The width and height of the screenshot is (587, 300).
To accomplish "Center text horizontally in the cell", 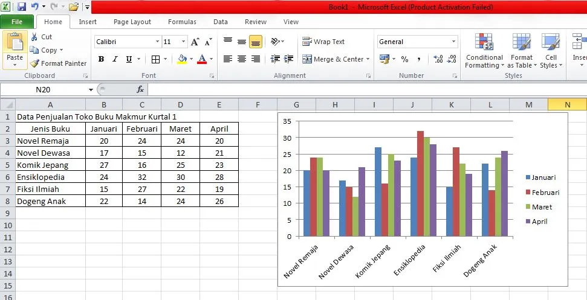I will 242,59.
